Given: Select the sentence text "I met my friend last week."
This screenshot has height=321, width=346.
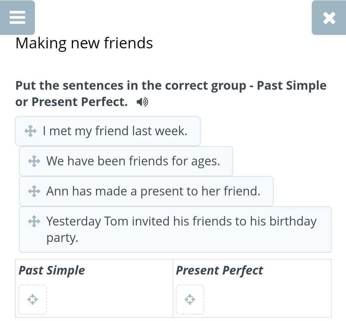Looking at the screenshot, I should 115,131.
